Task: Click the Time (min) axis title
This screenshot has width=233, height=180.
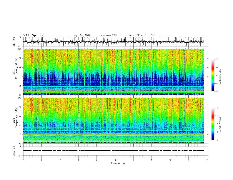Action: [x=118, y=163]
